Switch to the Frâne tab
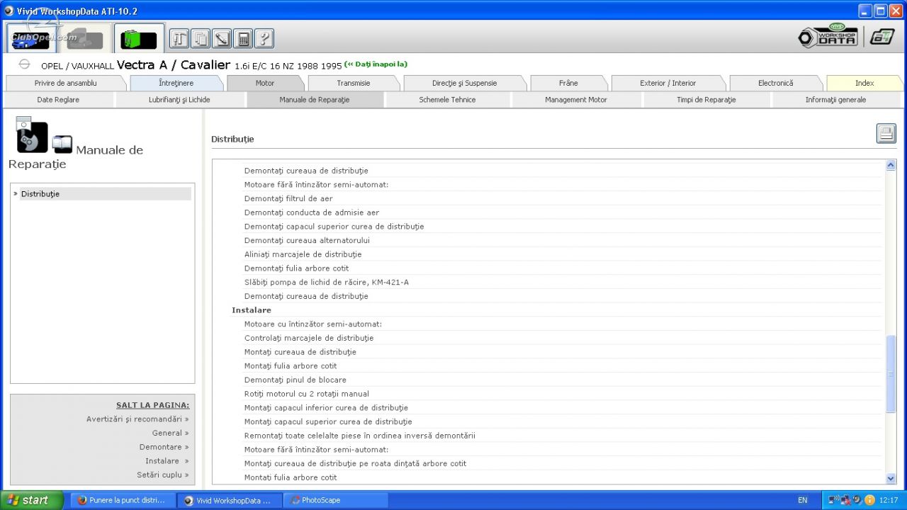 [x=568, y=83]
